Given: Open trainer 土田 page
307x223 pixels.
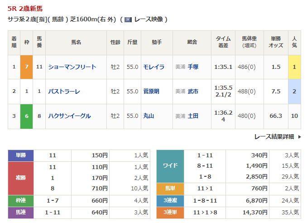Looking at the screenshot, I should [193, 116].
